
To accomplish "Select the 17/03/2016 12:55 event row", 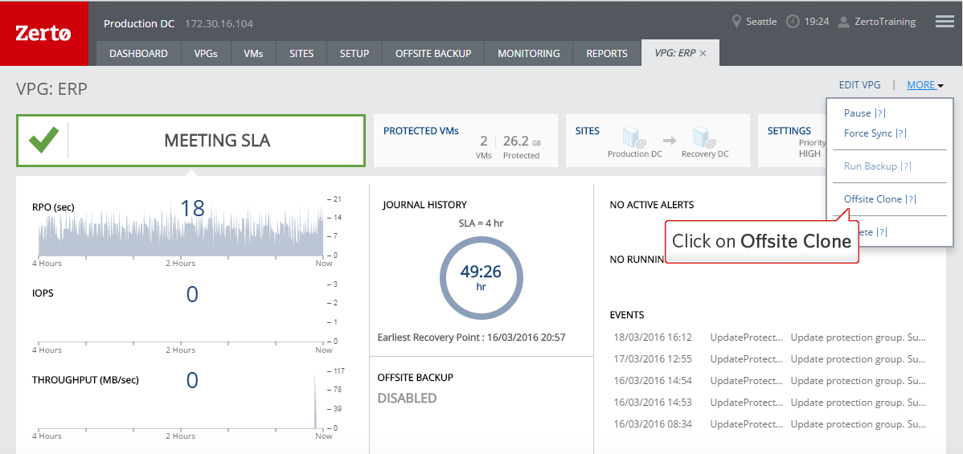I will pos(769,358).
